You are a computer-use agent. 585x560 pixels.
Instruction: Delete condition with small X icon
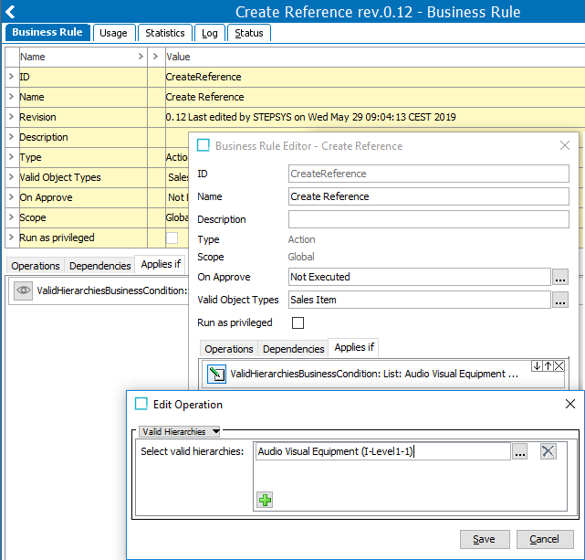click(559, 365)
